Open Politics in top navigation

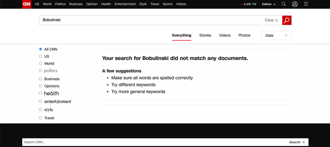(60, 4)
